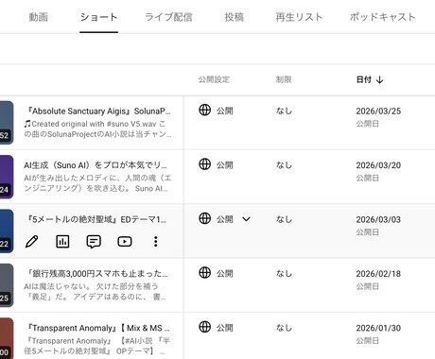Click なし restriction in 2026/01/30 row
The width and height of the screenshot is (435, 359).
[284, 328]
